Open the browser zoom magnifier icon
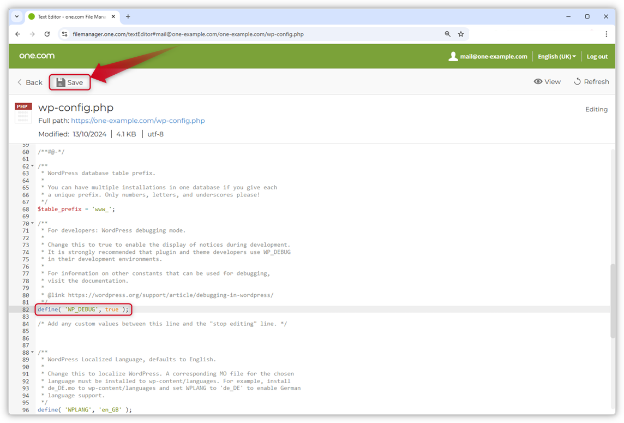Screen dimensions: 624x423 [447, 34]
